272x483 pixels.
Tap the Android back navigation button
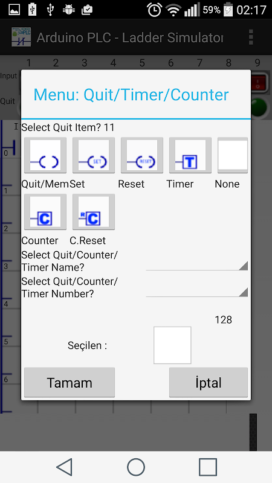[65, 467]
